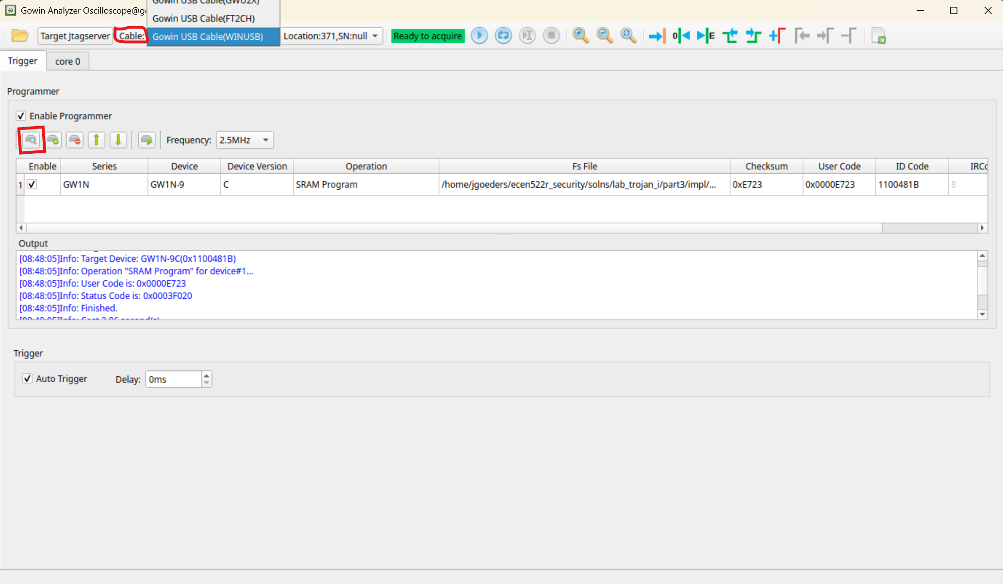The image size is (1003, 584).
Task: Zoom to fit the waveform
Action: click(x=628, y=35)
